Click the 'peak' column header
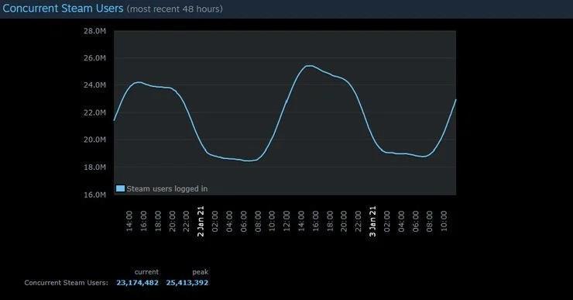This screenshot has height=300, width=573. (x=201, y=272)
